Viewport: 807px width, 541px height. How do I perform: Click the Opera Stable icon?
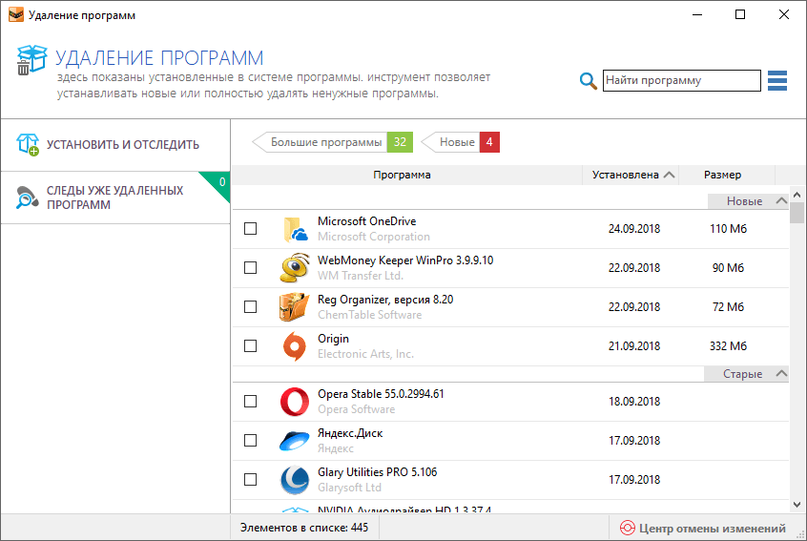click(295, 402)
